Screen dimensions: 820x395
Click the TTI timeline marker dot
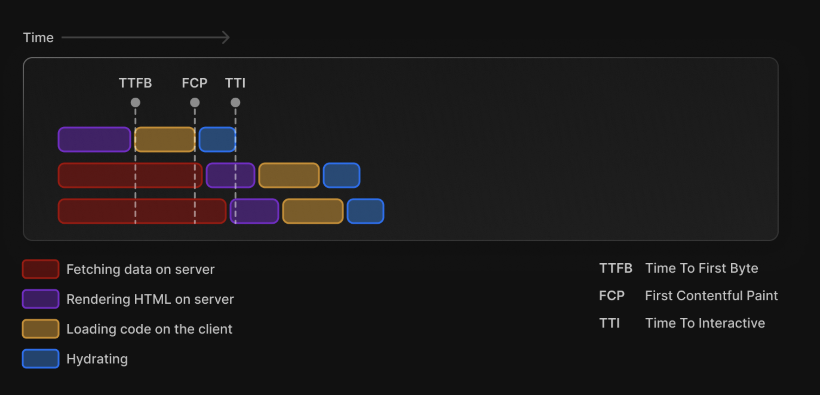tap(235, 103)
